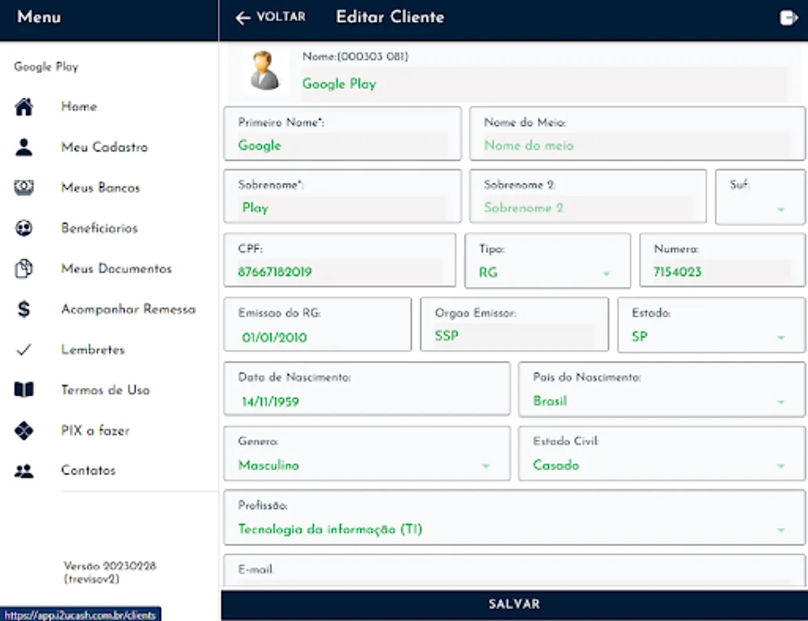
Task: Click the CPF input field
Action: pos(340,261)
